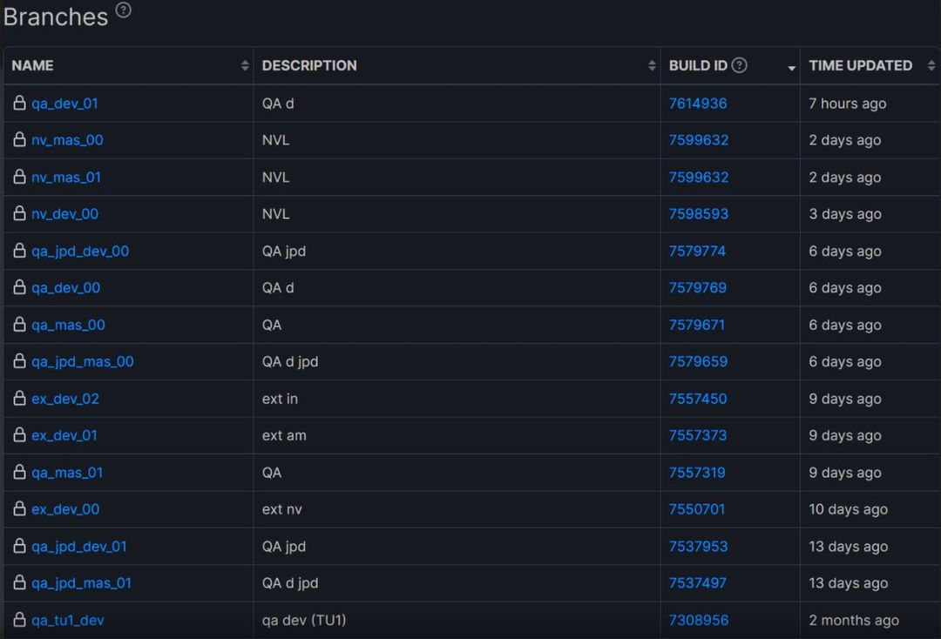This screenshot has width=941, height=639.
Task: Click the lock icon beside qa_dev_01
Action: (20, 103)
